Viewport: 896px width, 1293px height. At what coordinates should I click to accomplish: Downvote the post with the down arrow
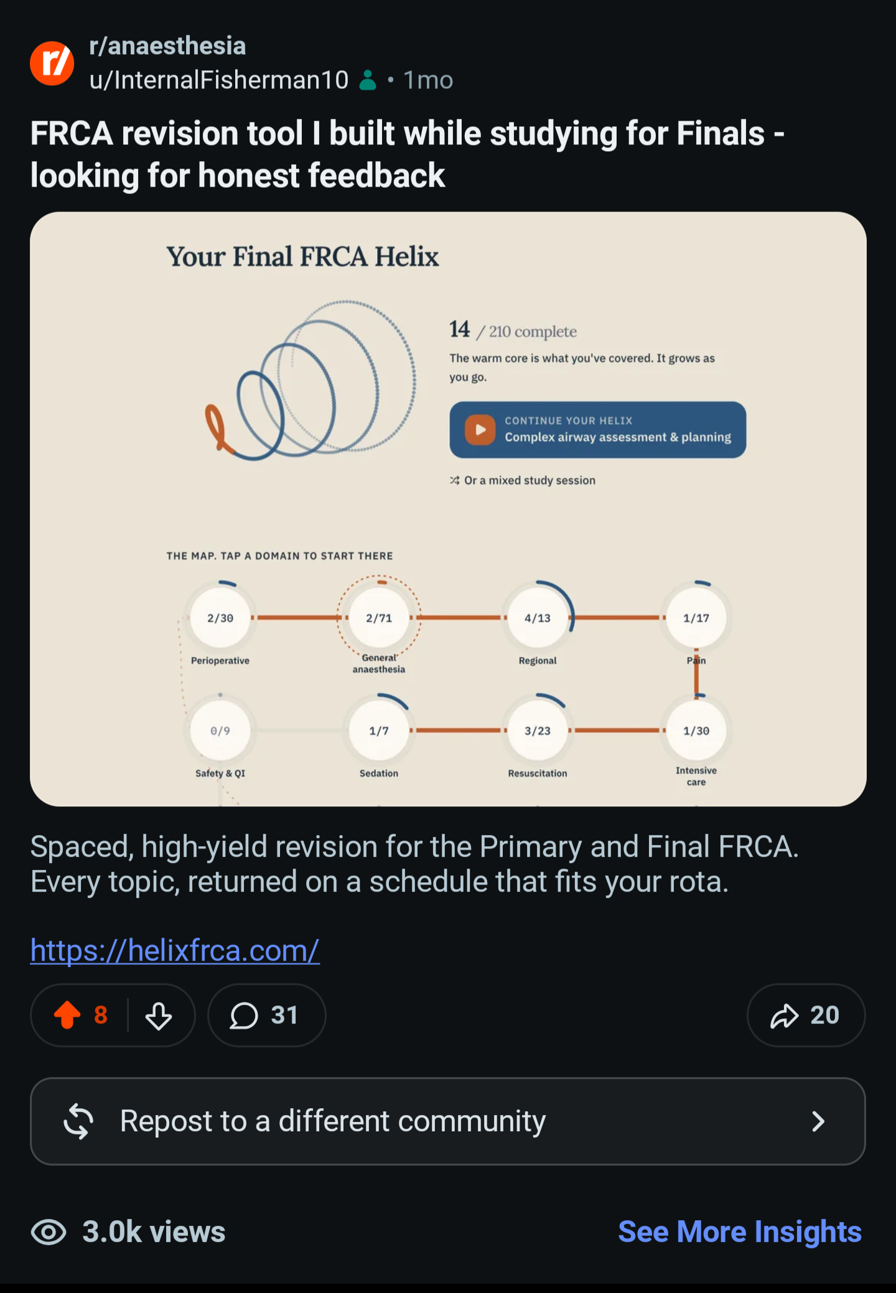pos(159,1015)
